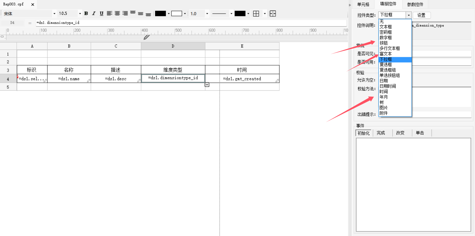Align cell text right
Viewport: 475px width, 236px height.
(x=125, y=13)
